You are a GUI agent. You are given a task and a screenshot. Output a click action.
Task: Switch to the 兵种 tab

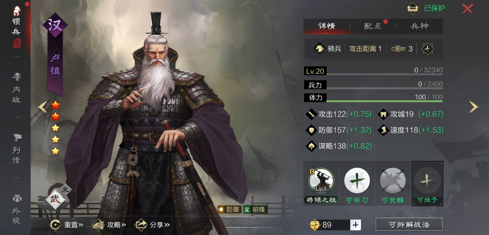point(419,26)
